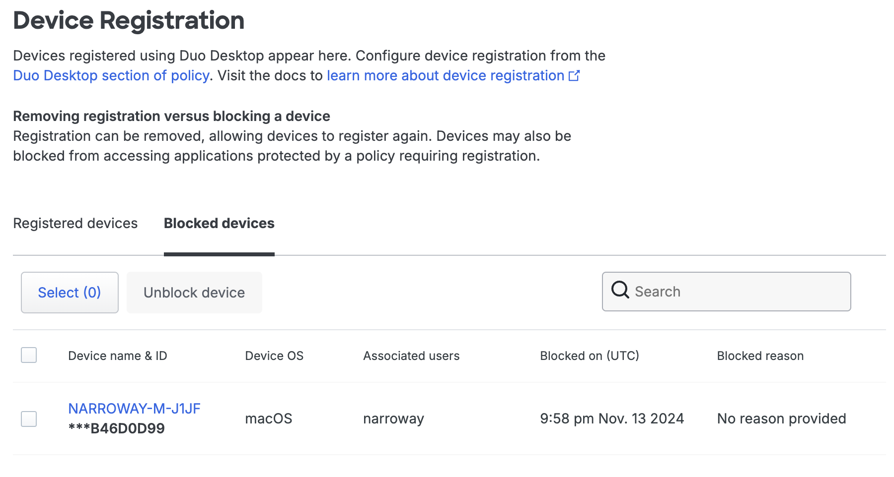Open NARROWAY-M-J1JF device details
This screenshot has height=477, width=894.
135,408
